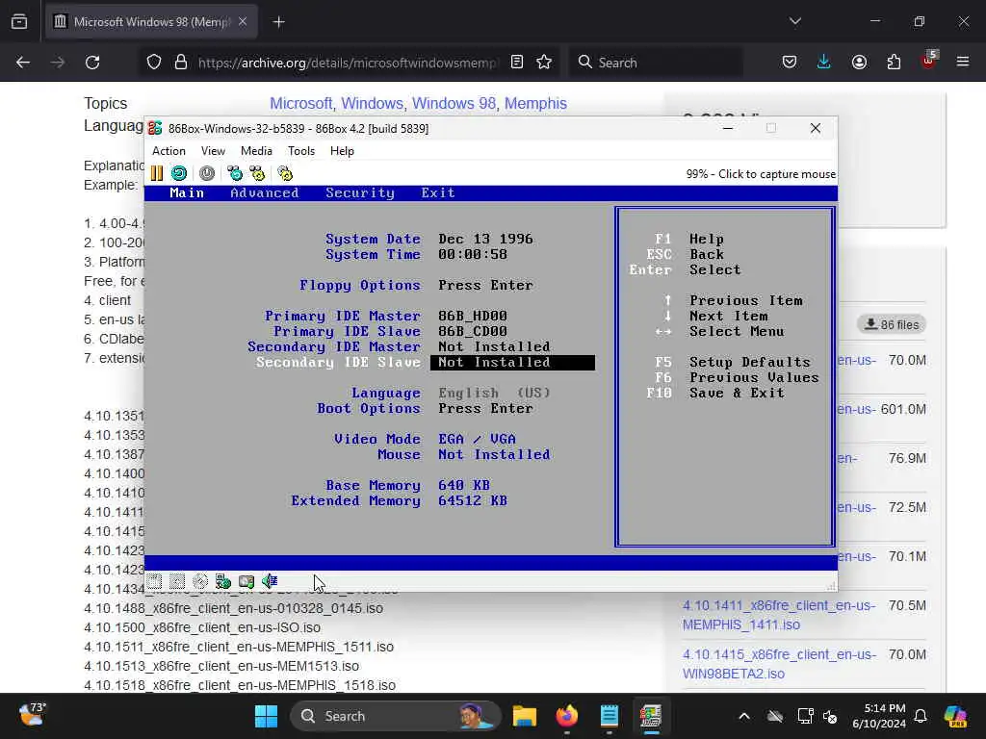Screen dimensions: 986x739
Task: Click Primary IDE Master value 86B_HD00
Action: pos(472,316)
